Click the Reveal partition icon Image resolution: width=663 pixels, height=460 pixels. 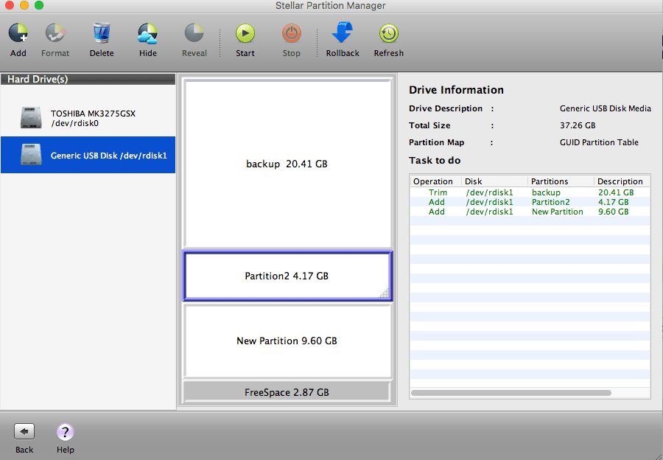[x=194, y=33]
